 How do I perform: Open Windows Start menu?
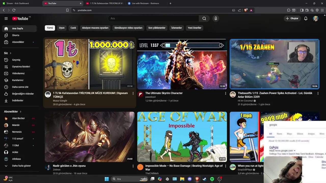107,179
